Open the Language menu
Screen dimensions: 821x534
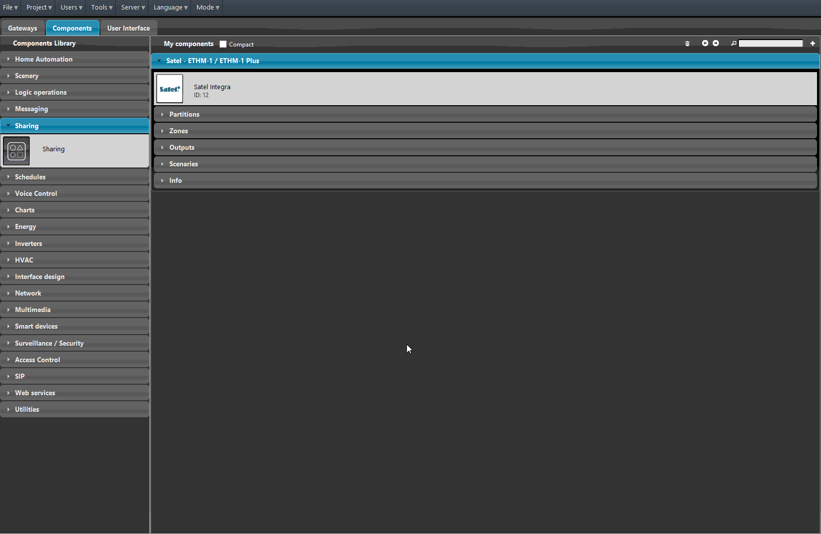(x=170, y=8)
